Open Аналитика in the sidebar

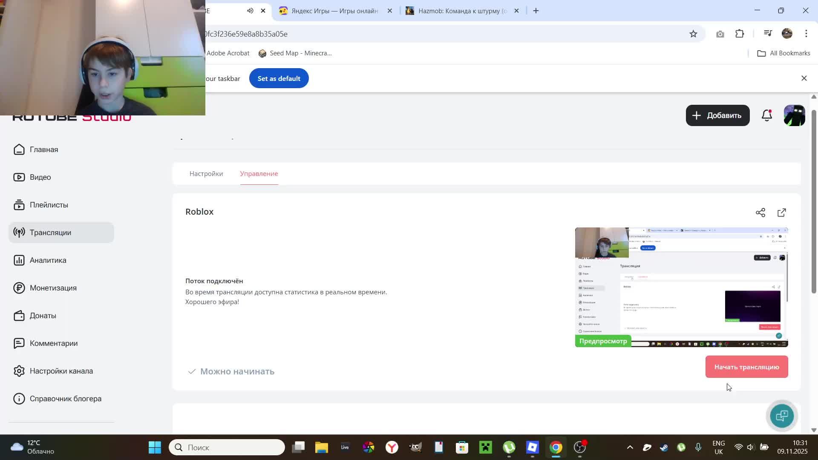pos(48,260)
